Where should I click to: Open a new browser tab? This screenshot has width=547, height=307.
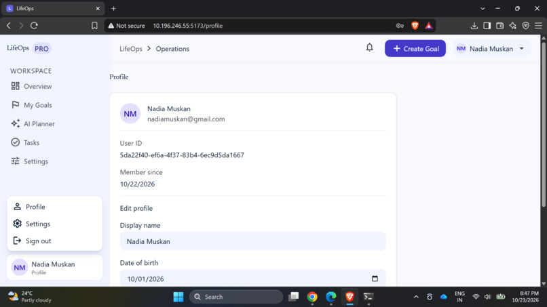[114, 8]
